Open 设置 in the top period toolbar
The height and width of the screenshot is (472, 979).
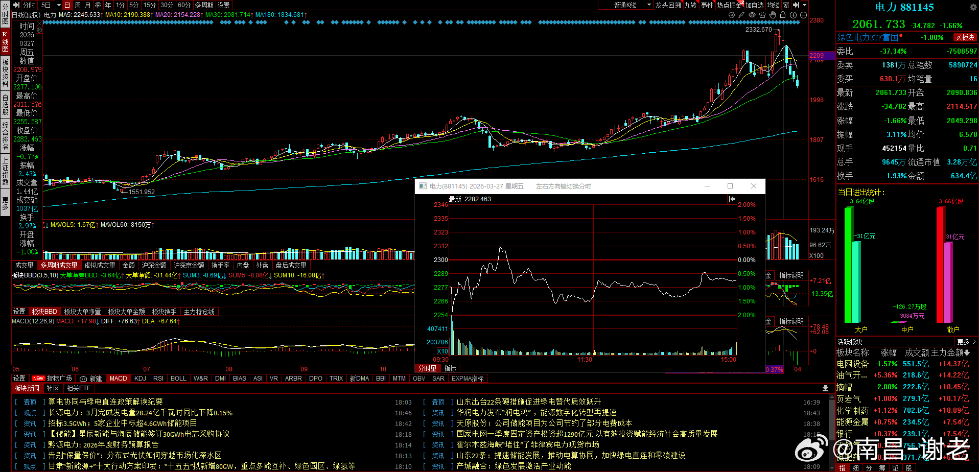(224, 5)
